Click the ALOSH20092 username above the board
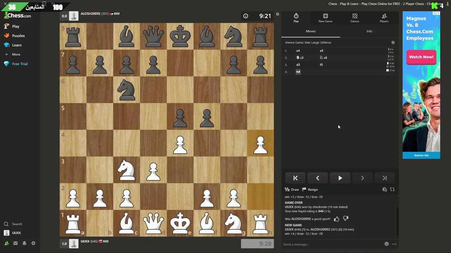 [91, 14]
